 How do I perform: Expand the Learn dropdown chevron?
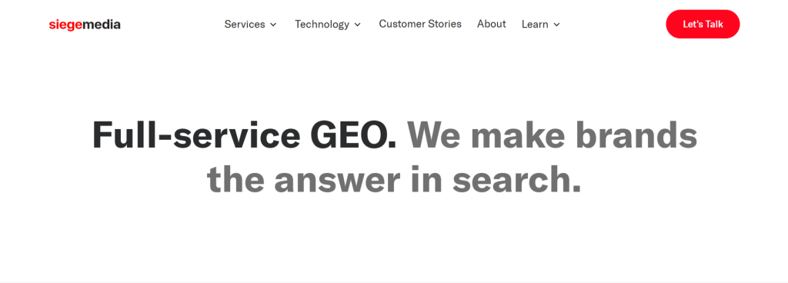pos(556,25)
